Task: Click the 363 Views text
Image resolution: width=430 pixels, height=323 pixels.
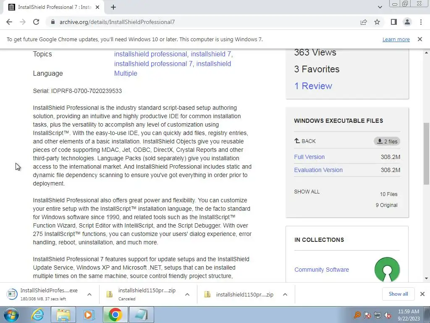Action: (x=315, y=52)
